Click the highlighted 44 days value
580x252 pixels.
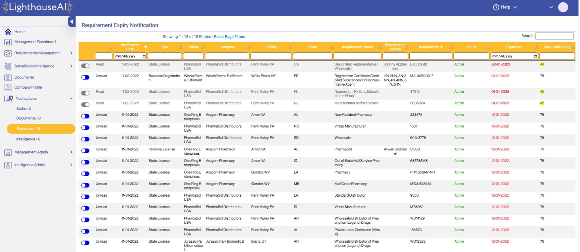[x=542, y=65]
